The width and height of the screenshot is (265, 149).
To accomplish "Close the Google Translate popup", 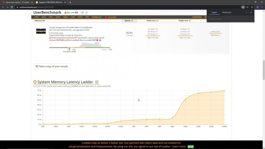I will tap(251, 12).
